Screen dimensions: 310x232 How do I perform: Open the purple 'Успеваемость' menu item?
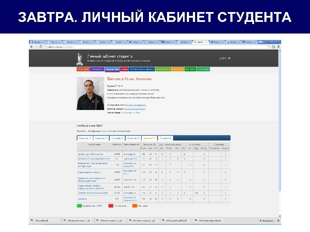(97, 69)
